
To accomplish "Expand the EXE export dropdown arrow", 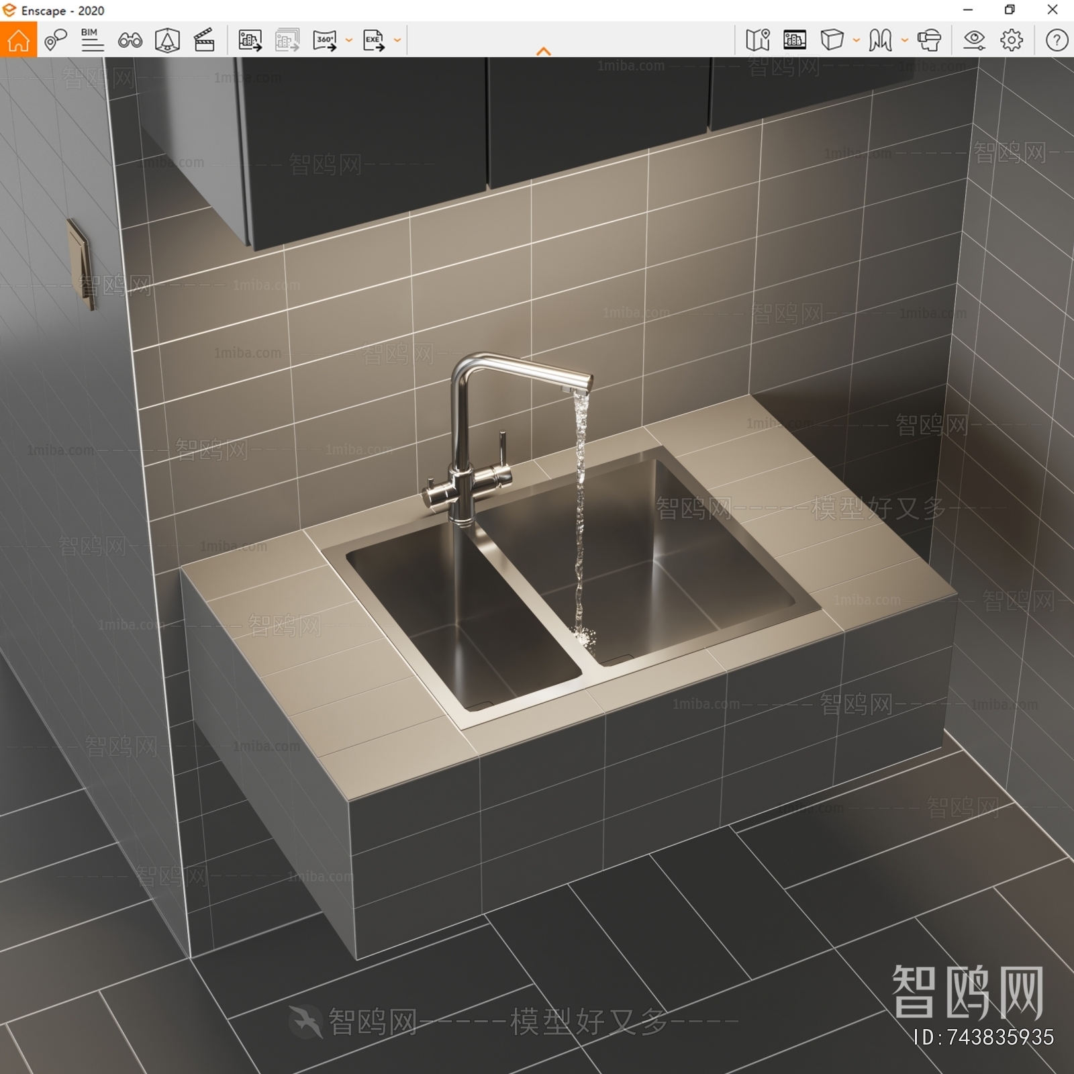I will click(x=397, y=40).
